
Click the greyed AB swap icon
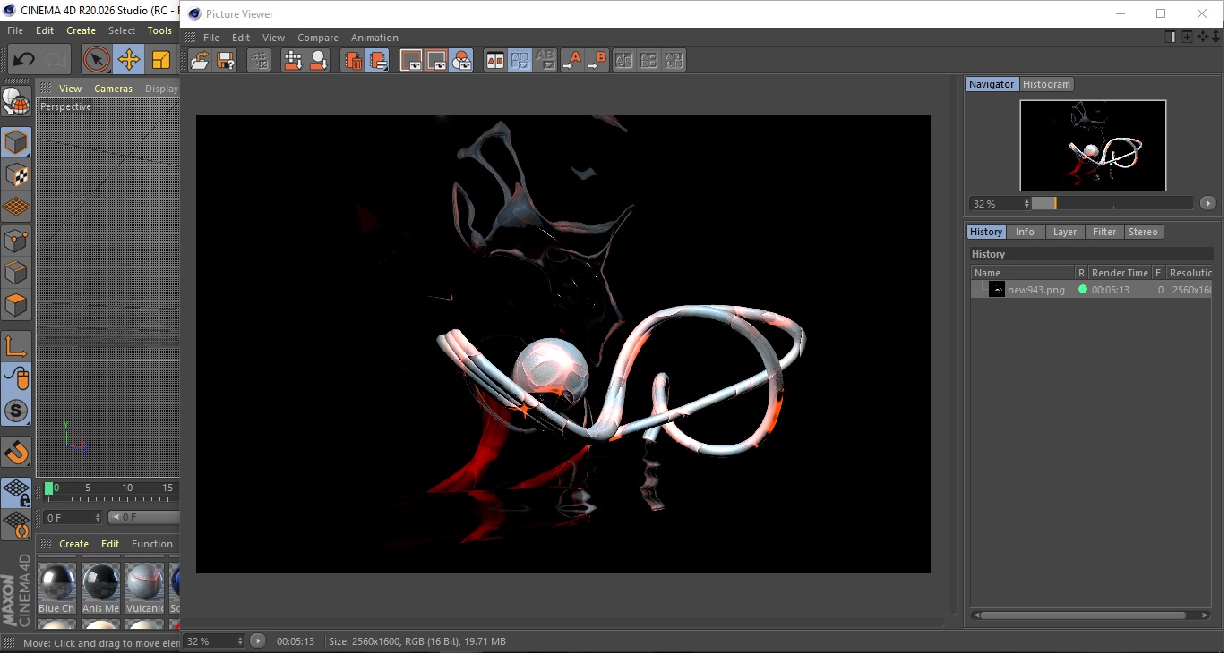tap(624, 61)
